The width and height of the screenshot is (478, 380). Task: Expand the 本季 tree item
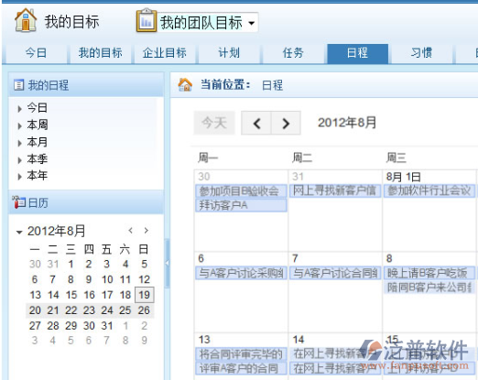(19, 160)
